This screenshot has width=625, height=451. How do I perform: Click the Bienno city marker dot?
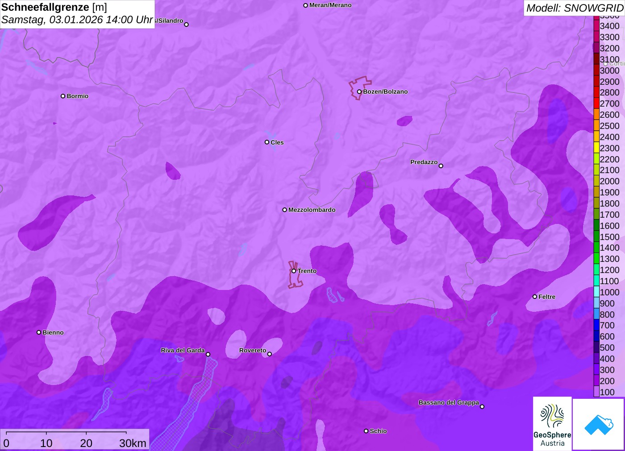click(x=39, y=332)
